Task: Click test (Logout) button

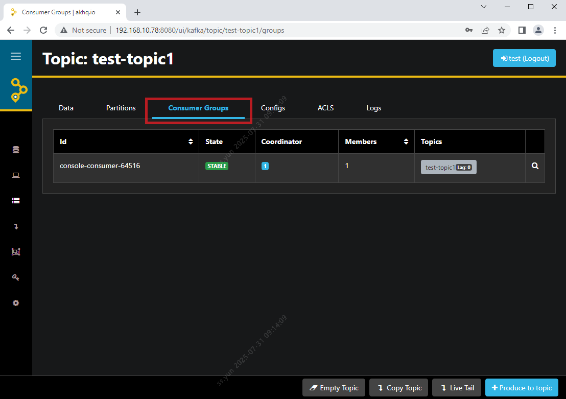Action: click(524, 58)
